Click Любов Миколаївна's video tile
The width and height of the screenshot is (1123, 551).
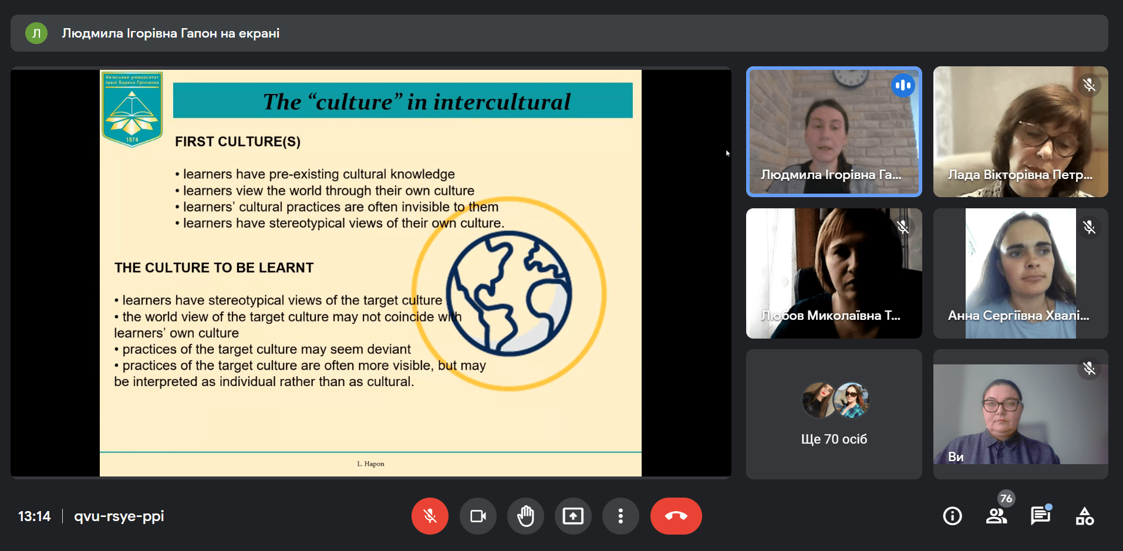coord(834,273)
